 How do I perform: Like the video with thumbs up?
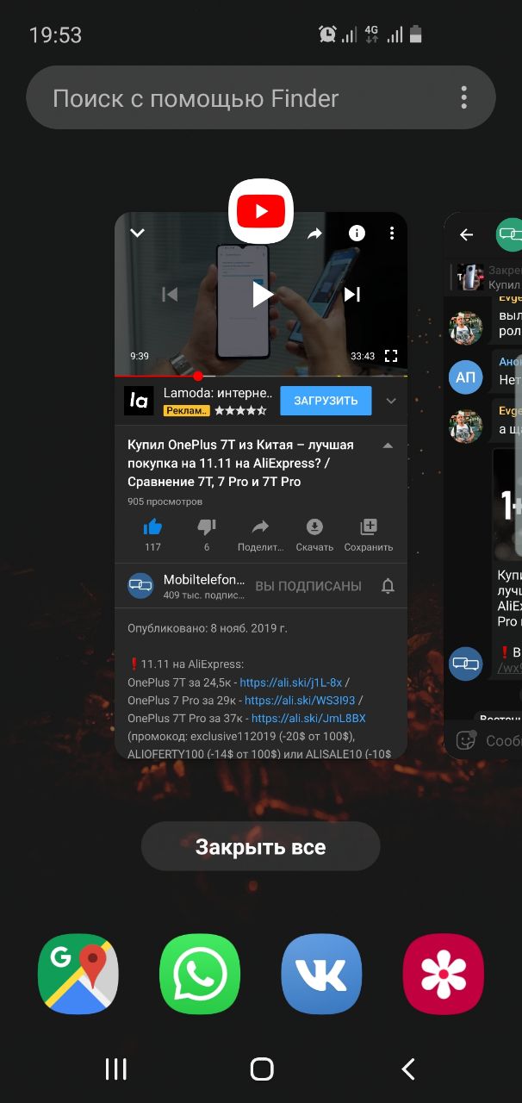[x=152, y=527]
